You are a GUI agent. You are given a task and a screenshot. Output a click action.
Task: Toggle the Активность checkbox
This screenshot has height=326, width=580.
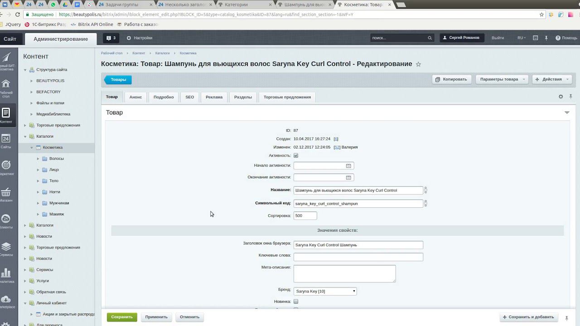pos(296,155)
